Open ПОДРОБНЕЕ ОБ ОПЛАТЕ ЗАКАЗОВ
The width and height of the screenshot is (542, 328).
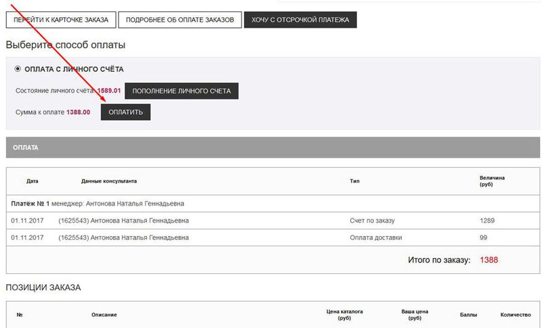click(180, 20)
